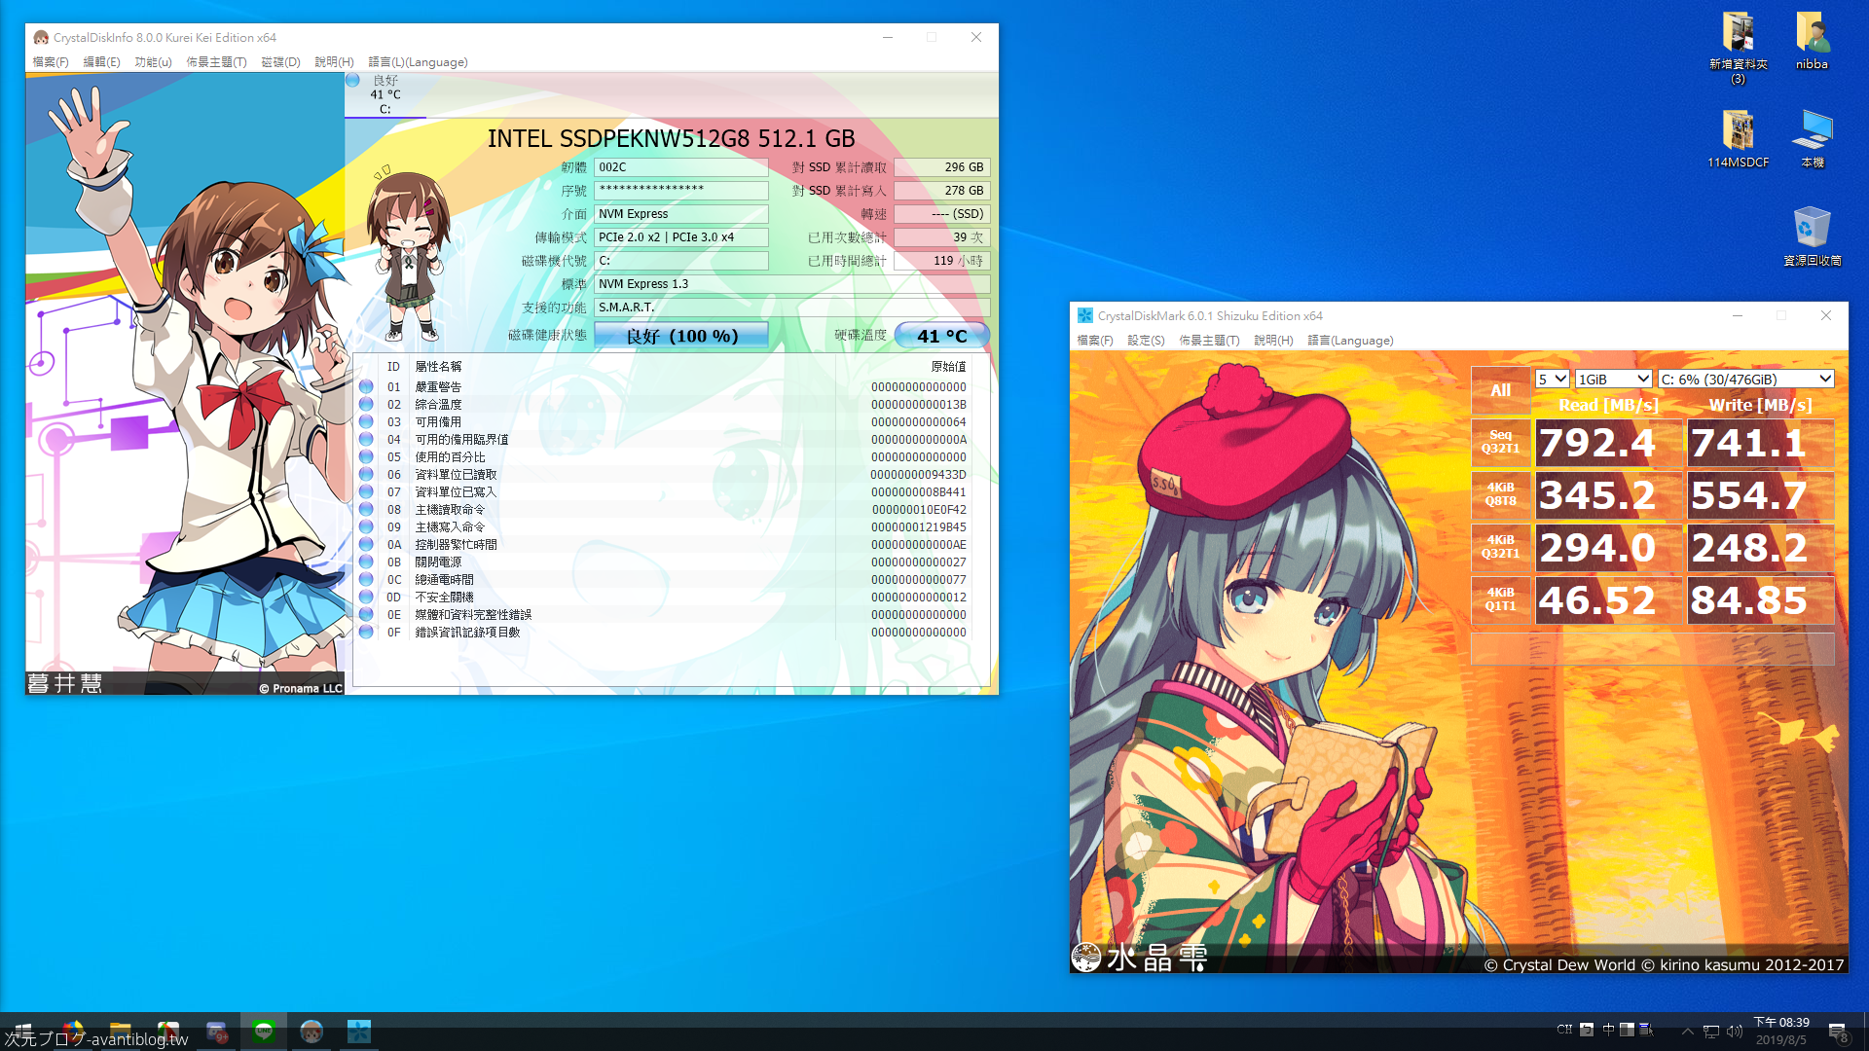
Task: Click the volume speaker tray icon
Action: (x=1735, y=1032)
